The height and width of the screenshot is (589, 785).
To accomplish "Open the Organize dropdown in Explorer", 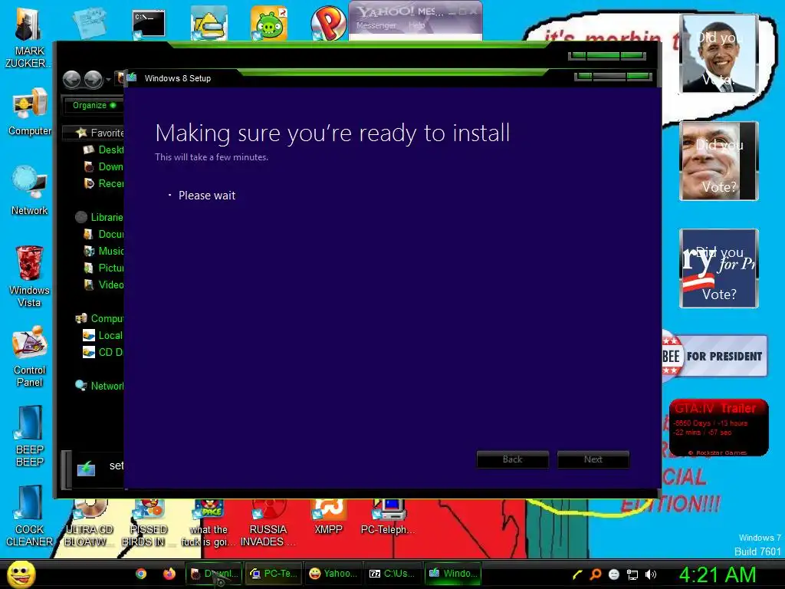I will [x=94, y=105].
